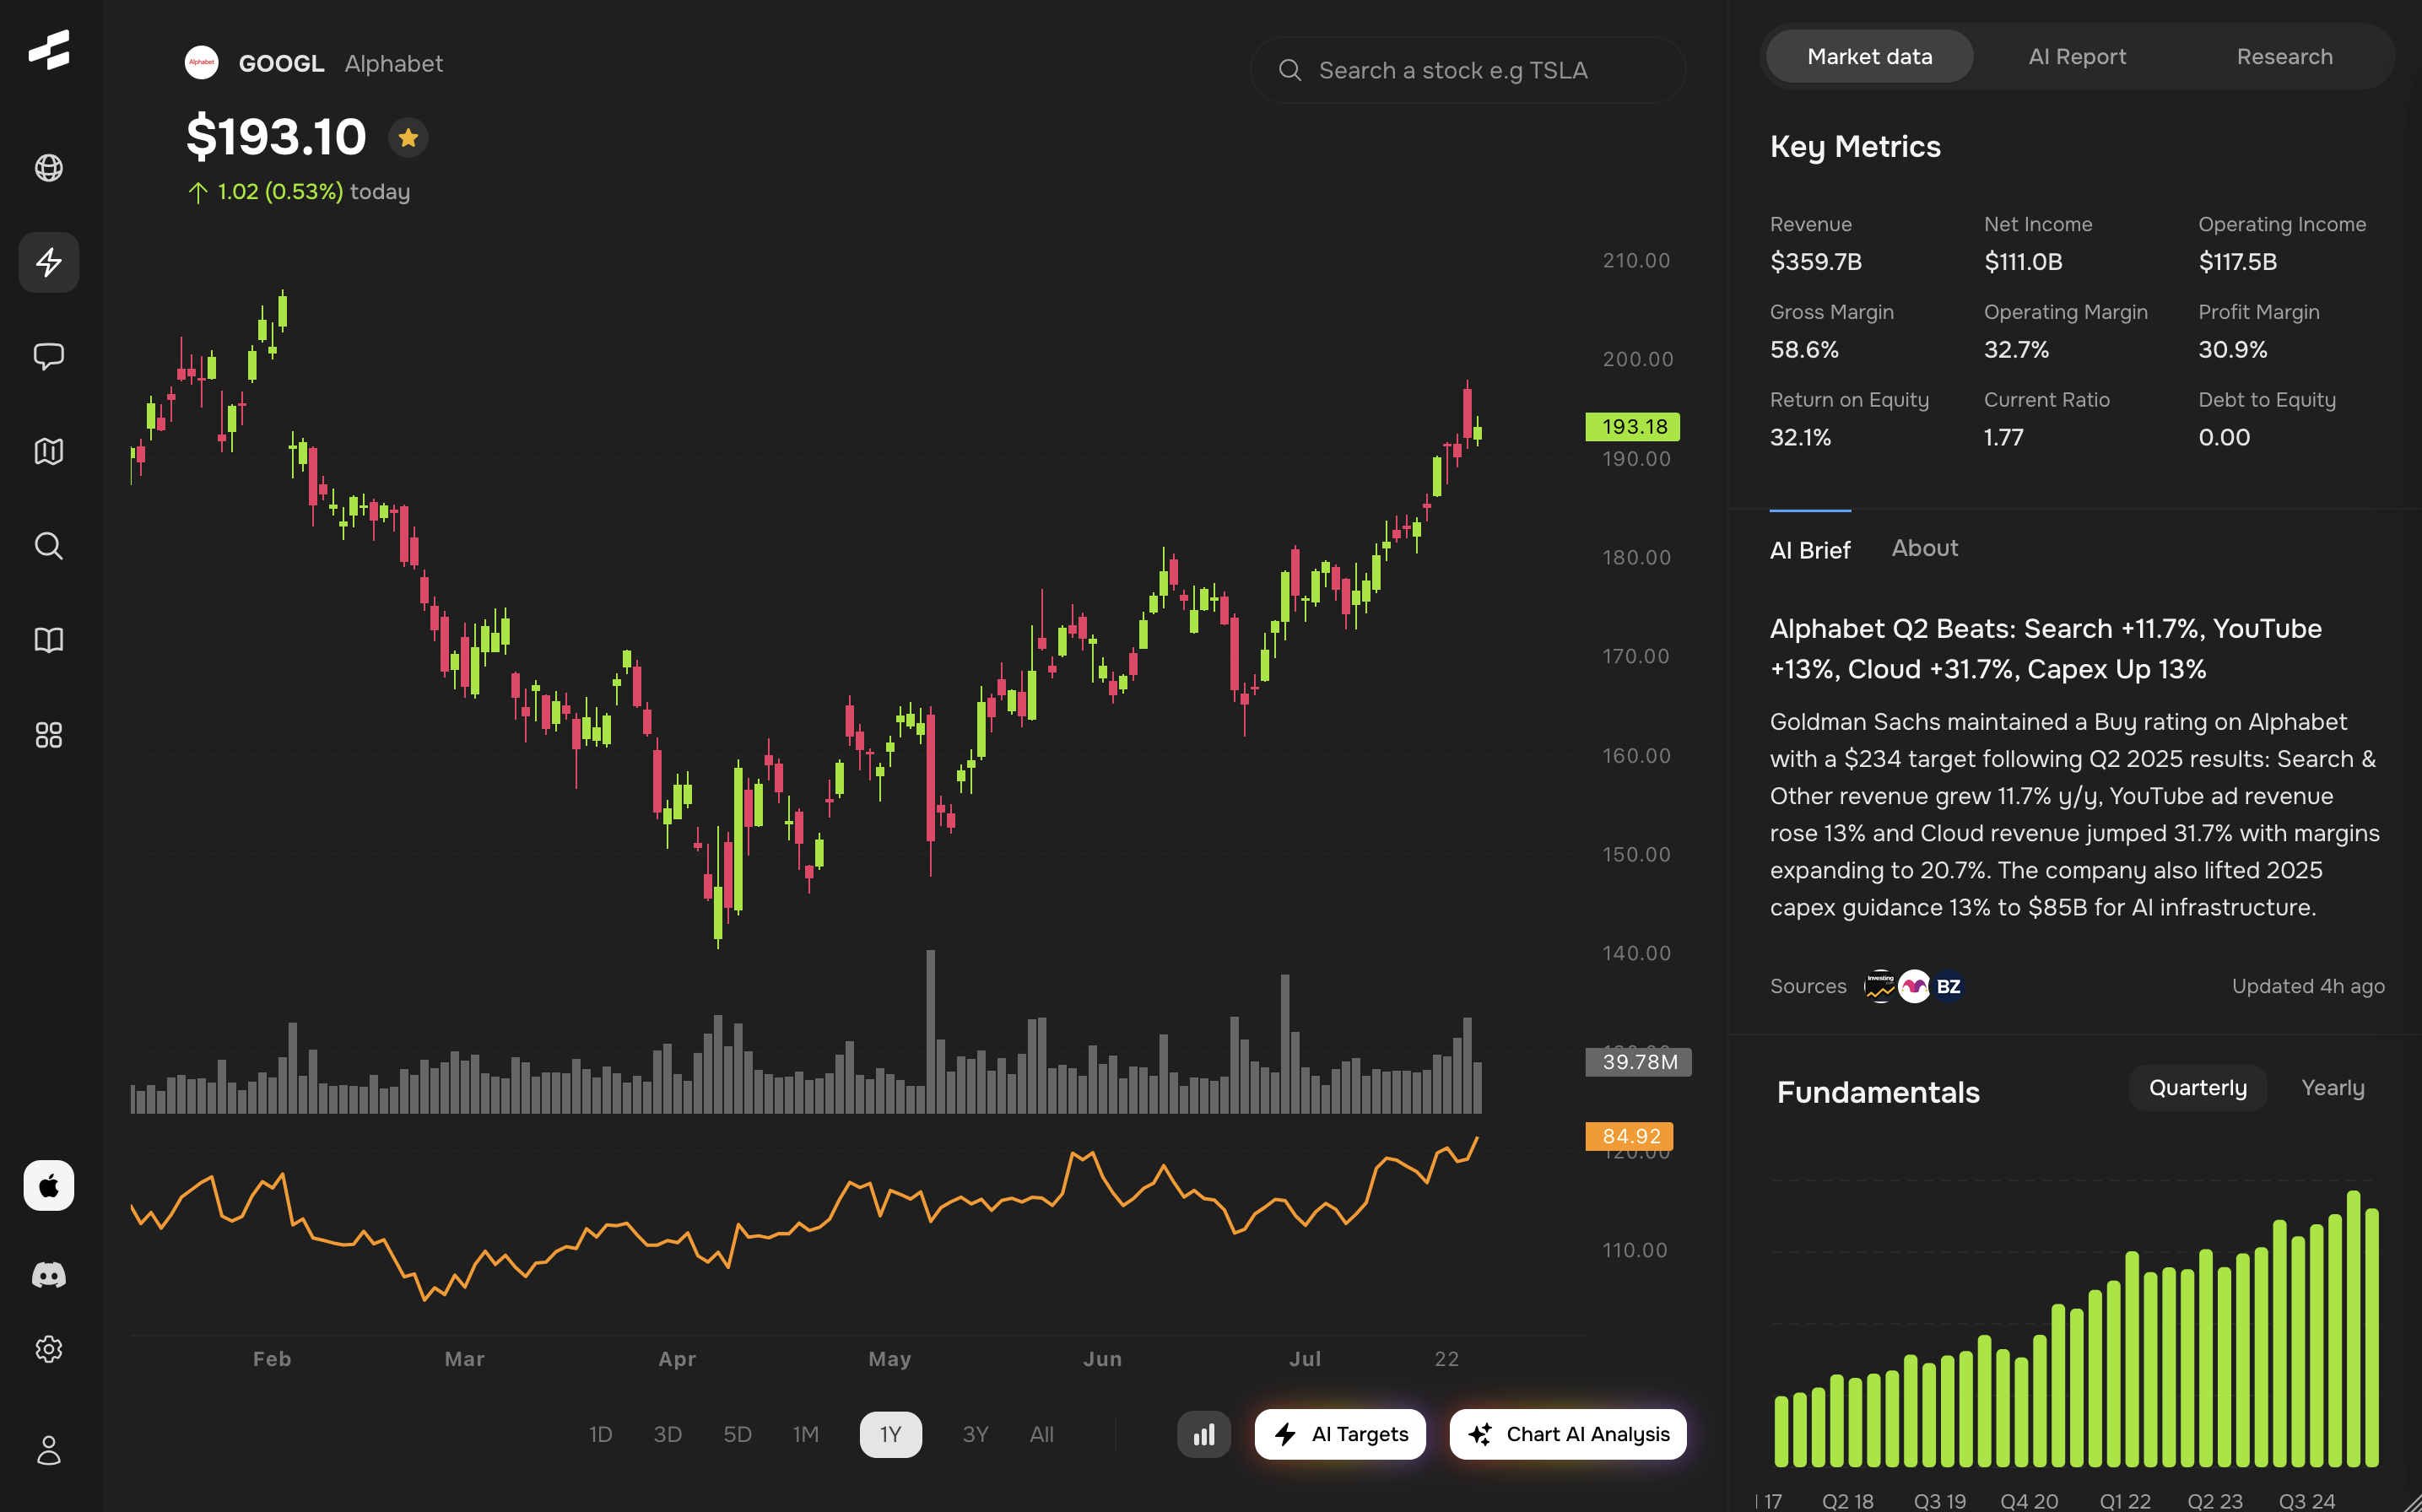The image size is (2422, 1512).
Task: Open the AI Report tab
Action: (2077, 57)
